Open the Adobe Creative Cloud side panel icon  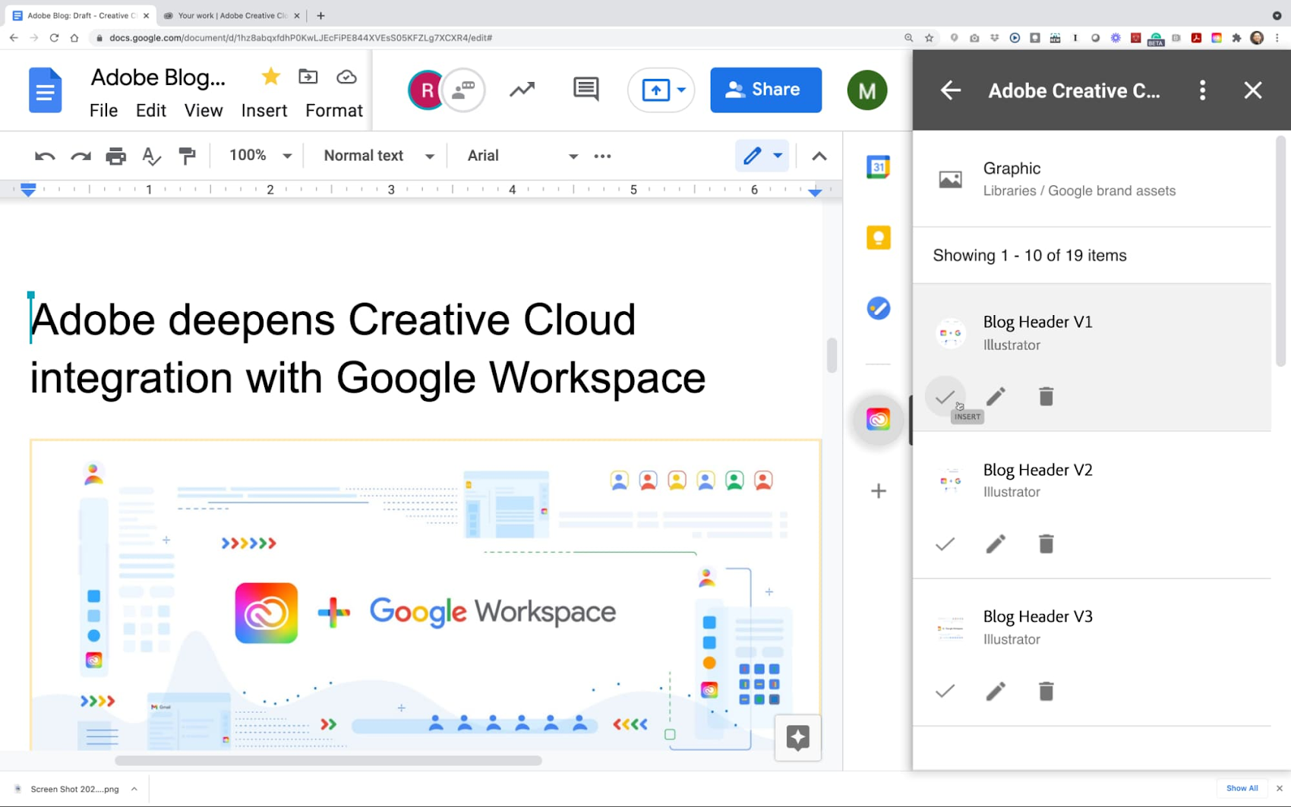pos(878,418)
